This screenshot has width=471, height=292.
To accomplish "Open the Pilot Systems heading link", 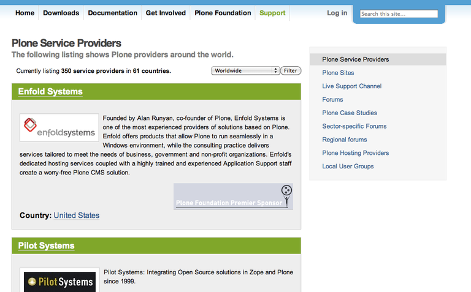I will click(46, 245).
